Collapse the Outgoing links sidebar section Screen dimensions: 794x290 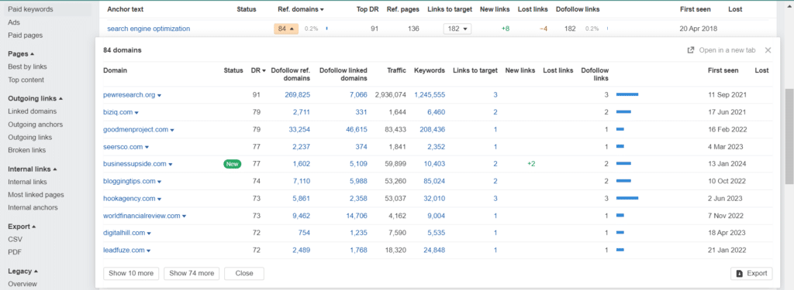point(36,98)
